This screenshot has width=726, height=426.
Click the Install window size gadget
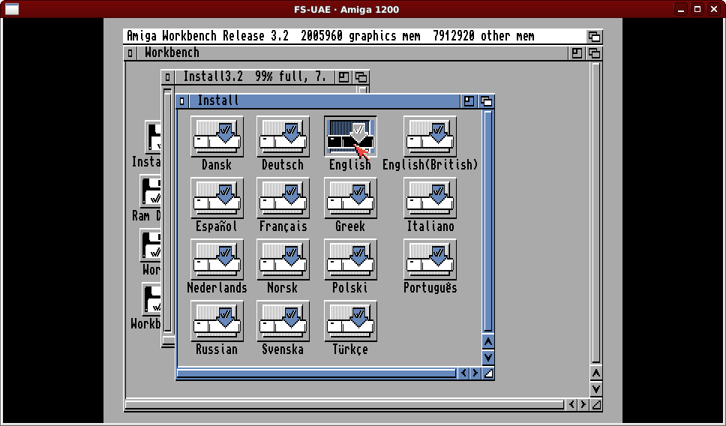(488, 373)
